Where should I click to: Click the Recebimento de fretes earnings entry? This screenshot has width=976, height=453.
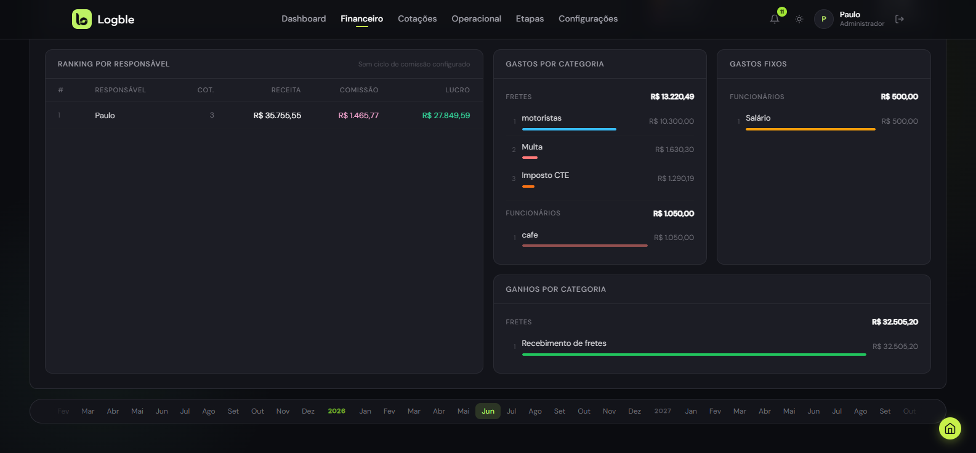[712, 347]
